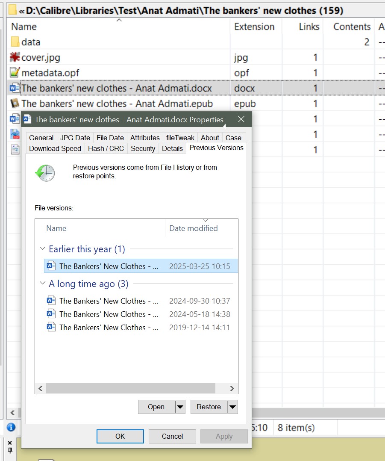Switch to the Hash / CRC tab
This screenshot has height=461, width=385.
[x=106, y=148]
